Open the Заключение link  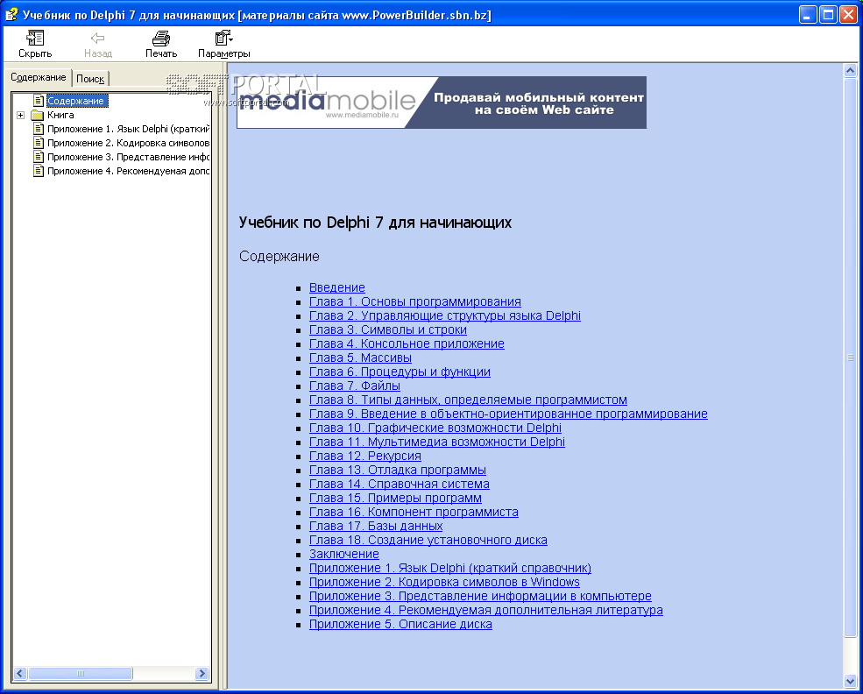pos(344,554)
